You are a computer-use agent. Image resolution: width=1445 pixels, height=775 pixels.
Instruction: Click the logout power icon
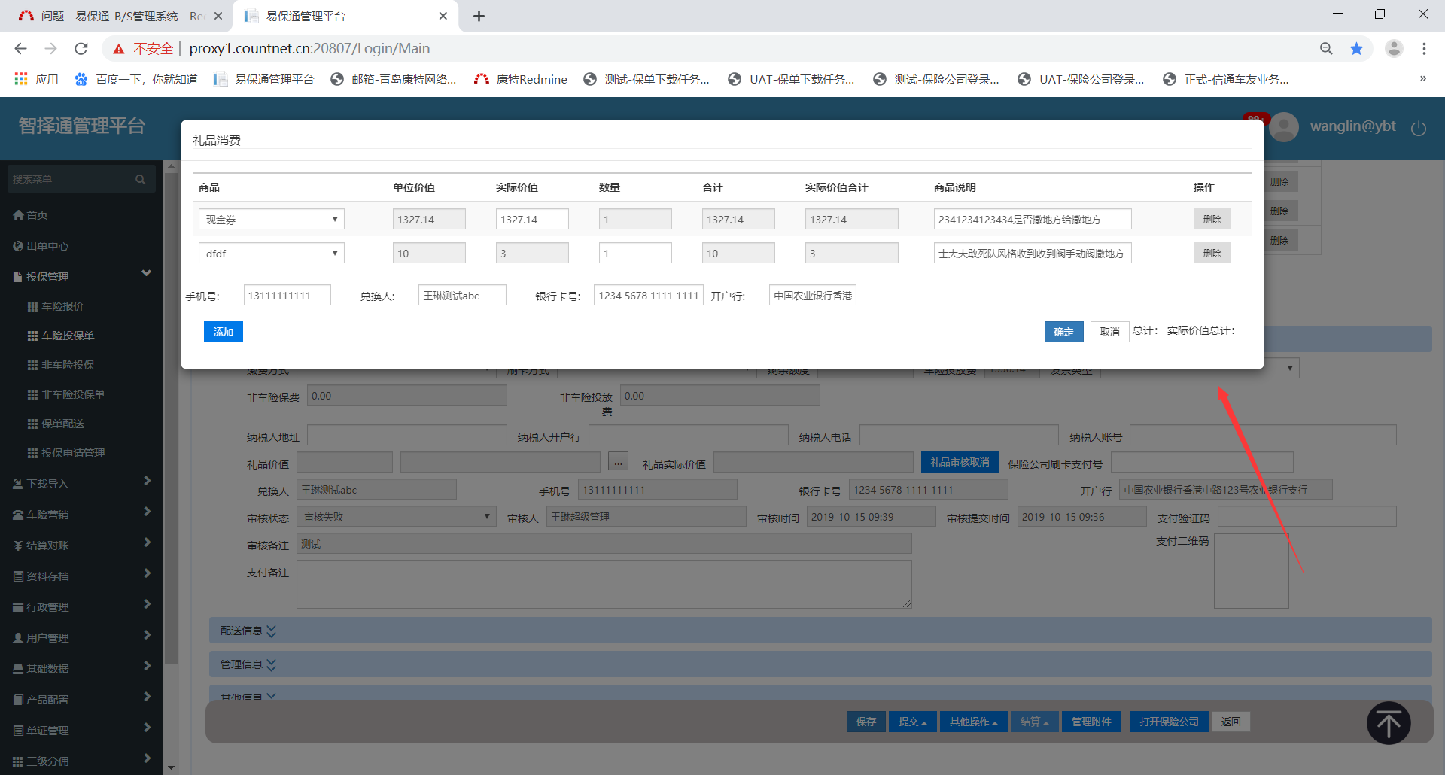coord(1419,128)
